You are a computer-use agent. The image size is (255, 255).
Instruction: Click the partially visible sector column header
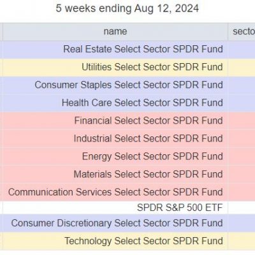coord(242,32)
